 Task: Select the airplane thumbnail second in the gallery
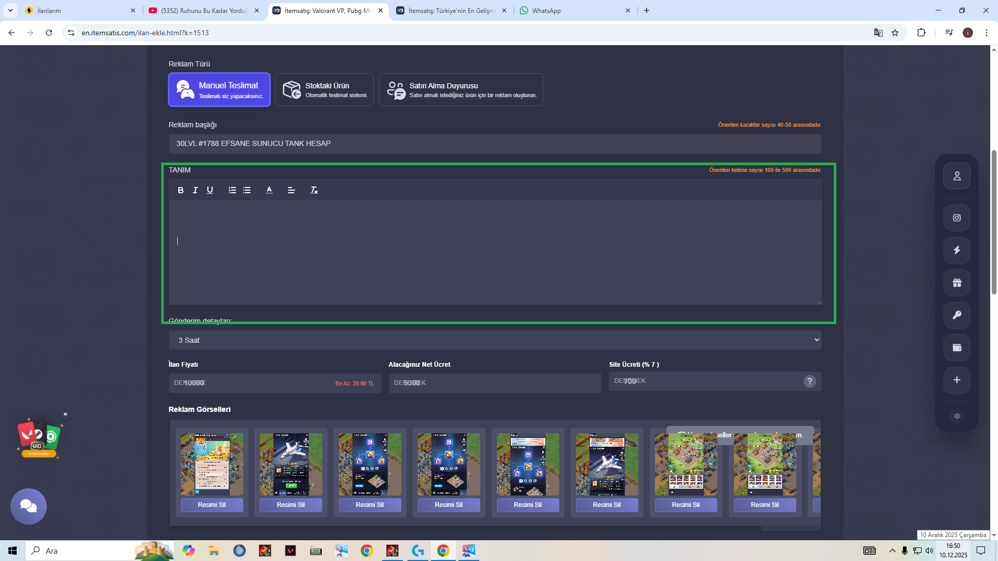coord(291,464)
